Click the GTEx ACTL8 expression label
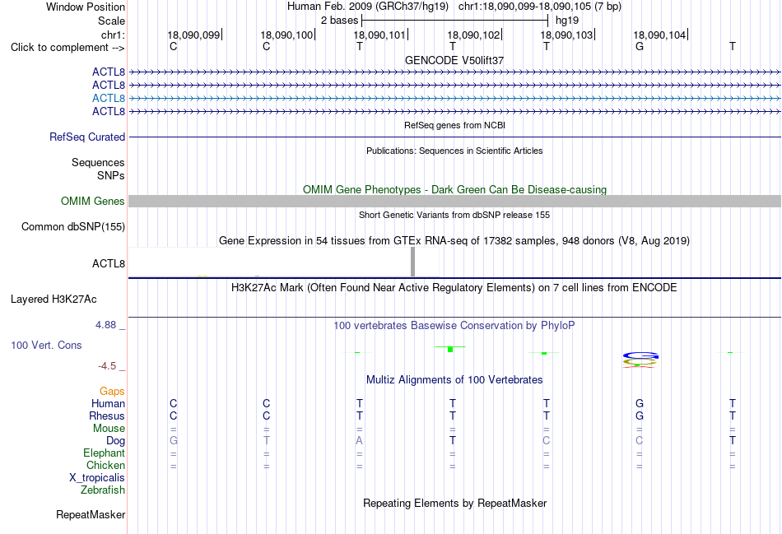The height and width of the screenshot is (534, 782). [108, 263]
